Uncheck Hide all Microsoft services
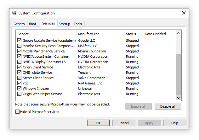This screenshot has width=199, height=140. point(17,112)
